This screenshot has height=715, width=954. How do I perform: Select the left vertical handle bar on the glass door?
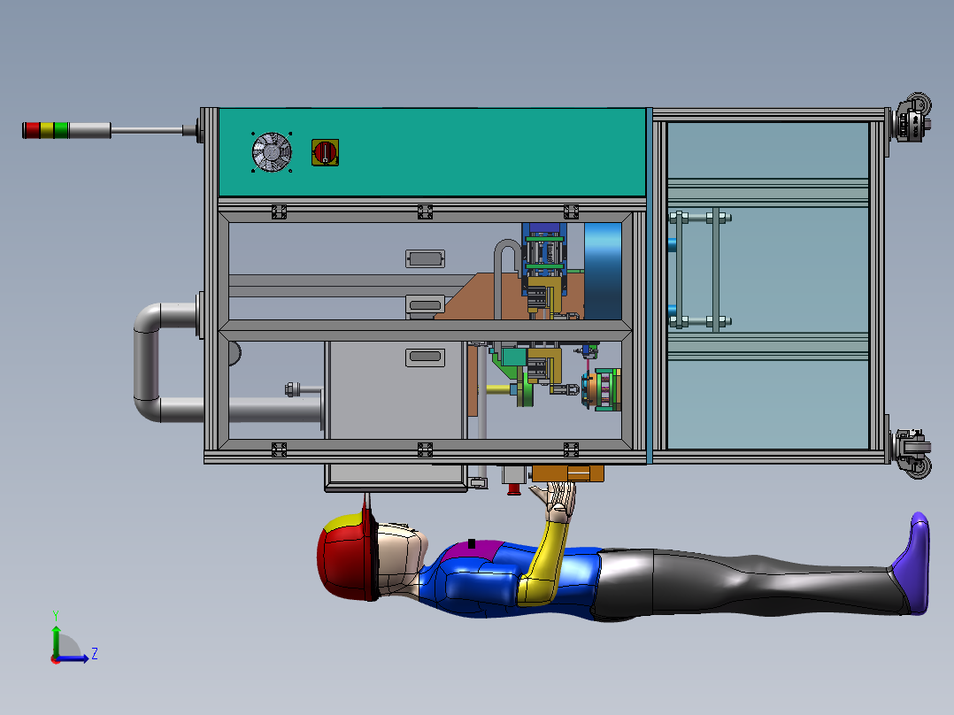(x=679, y=269)
